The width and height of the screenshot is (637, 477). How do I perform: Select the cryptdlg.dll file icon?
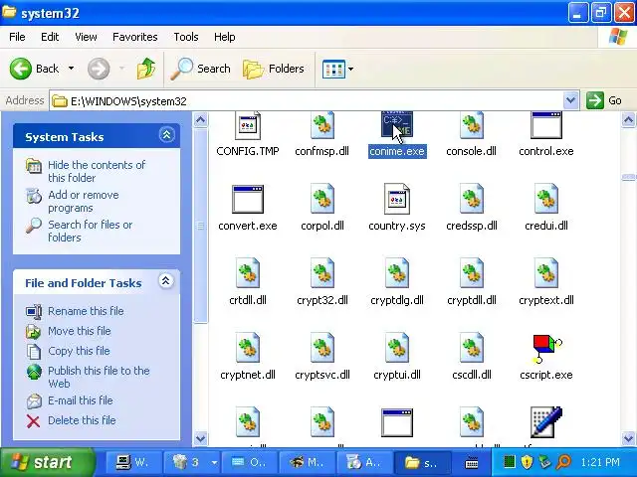(x=397, y=273)
